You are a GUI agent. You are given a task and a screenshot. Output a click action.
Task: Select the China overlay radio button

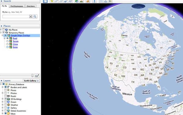7,44
